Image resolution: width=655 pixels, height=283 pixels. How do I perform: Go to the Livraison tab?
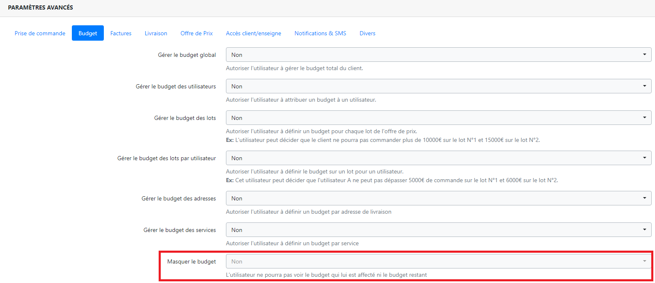tap(156, 33)
